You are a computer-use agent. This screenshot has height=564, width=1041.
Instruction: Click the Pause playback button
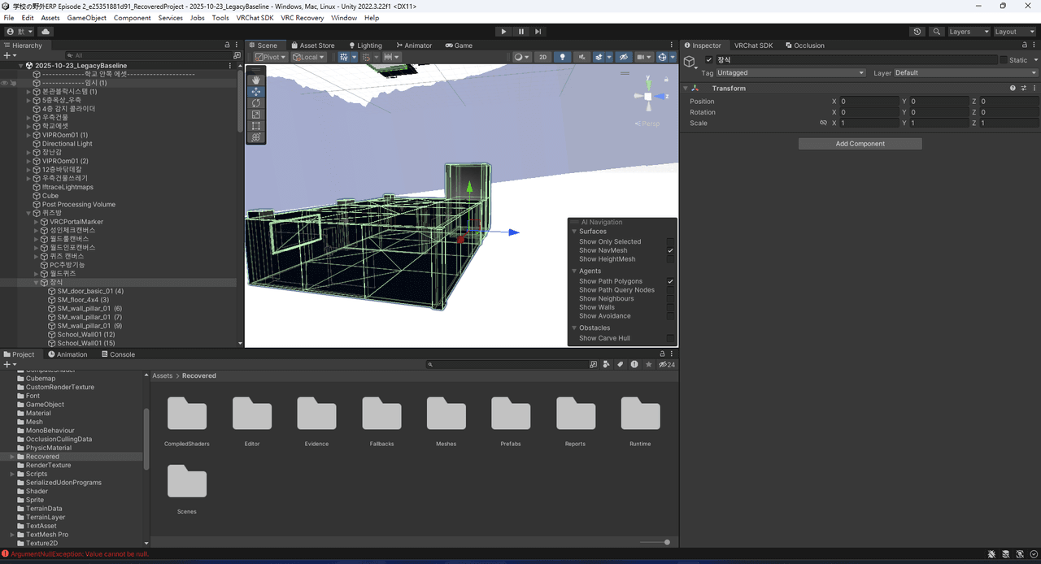tap(520, 32)
